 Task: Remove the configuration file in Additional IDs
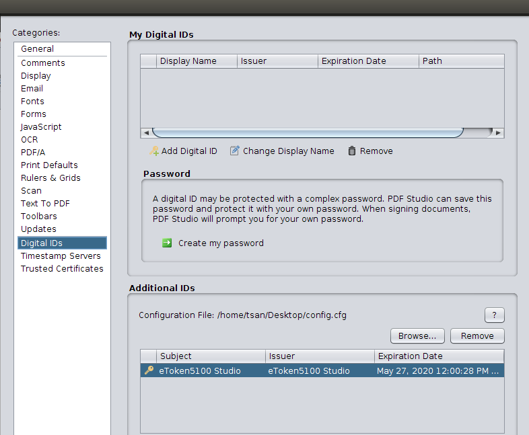(x=477, y=336)
